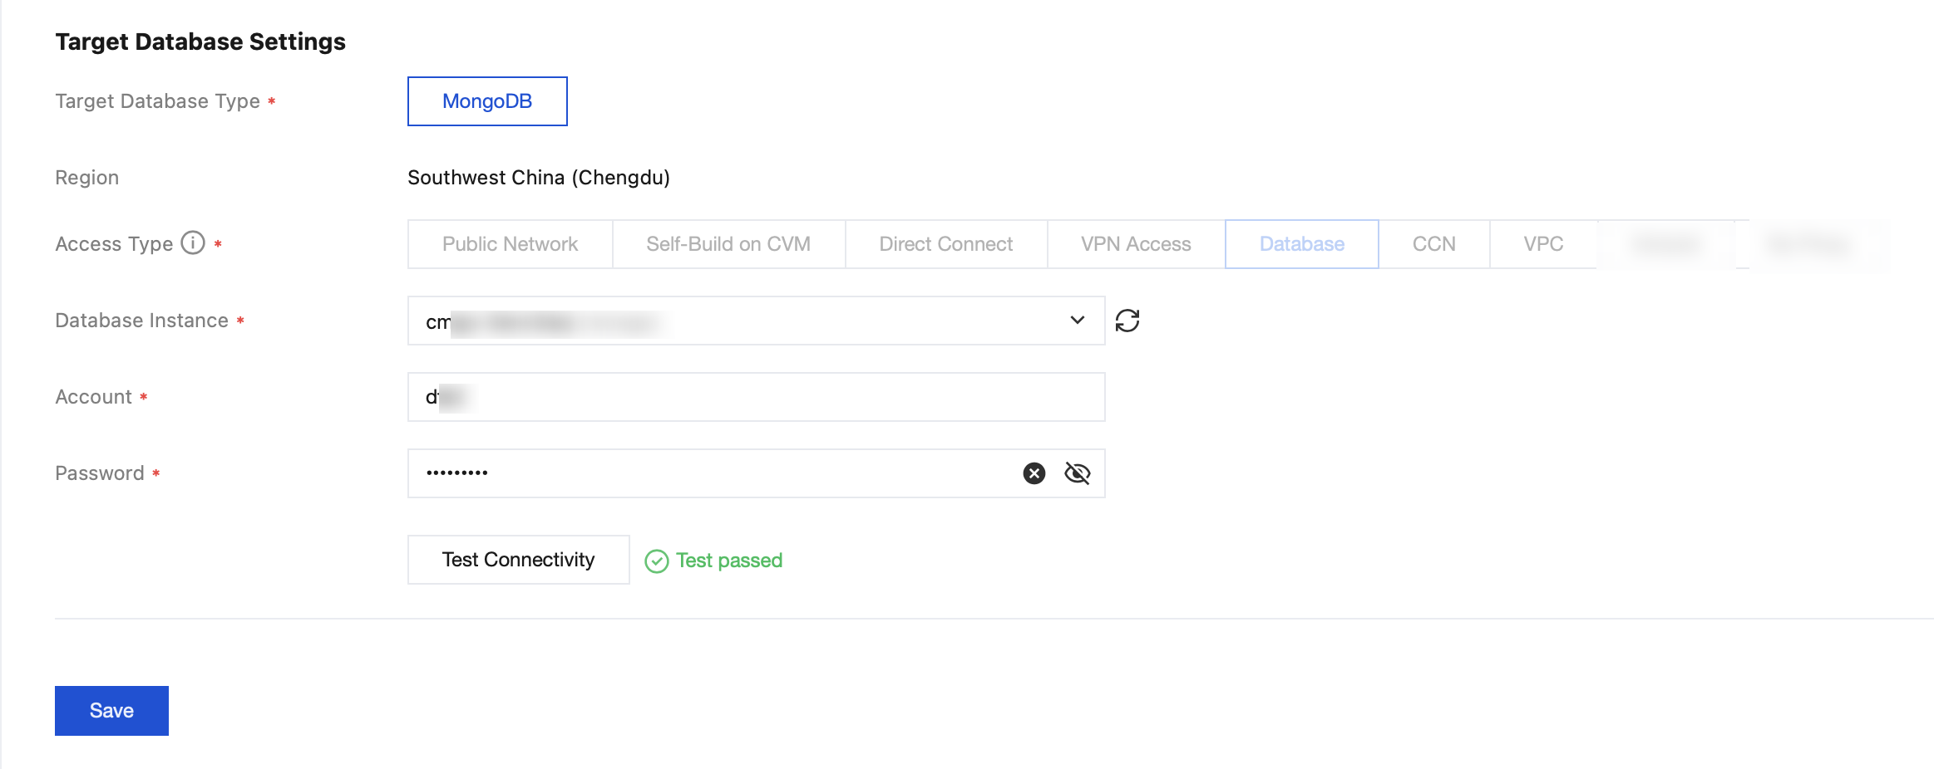The width and height of the screenshot is (1934, 769).
Task: Refresh the database instance list
Action: 1127,321
